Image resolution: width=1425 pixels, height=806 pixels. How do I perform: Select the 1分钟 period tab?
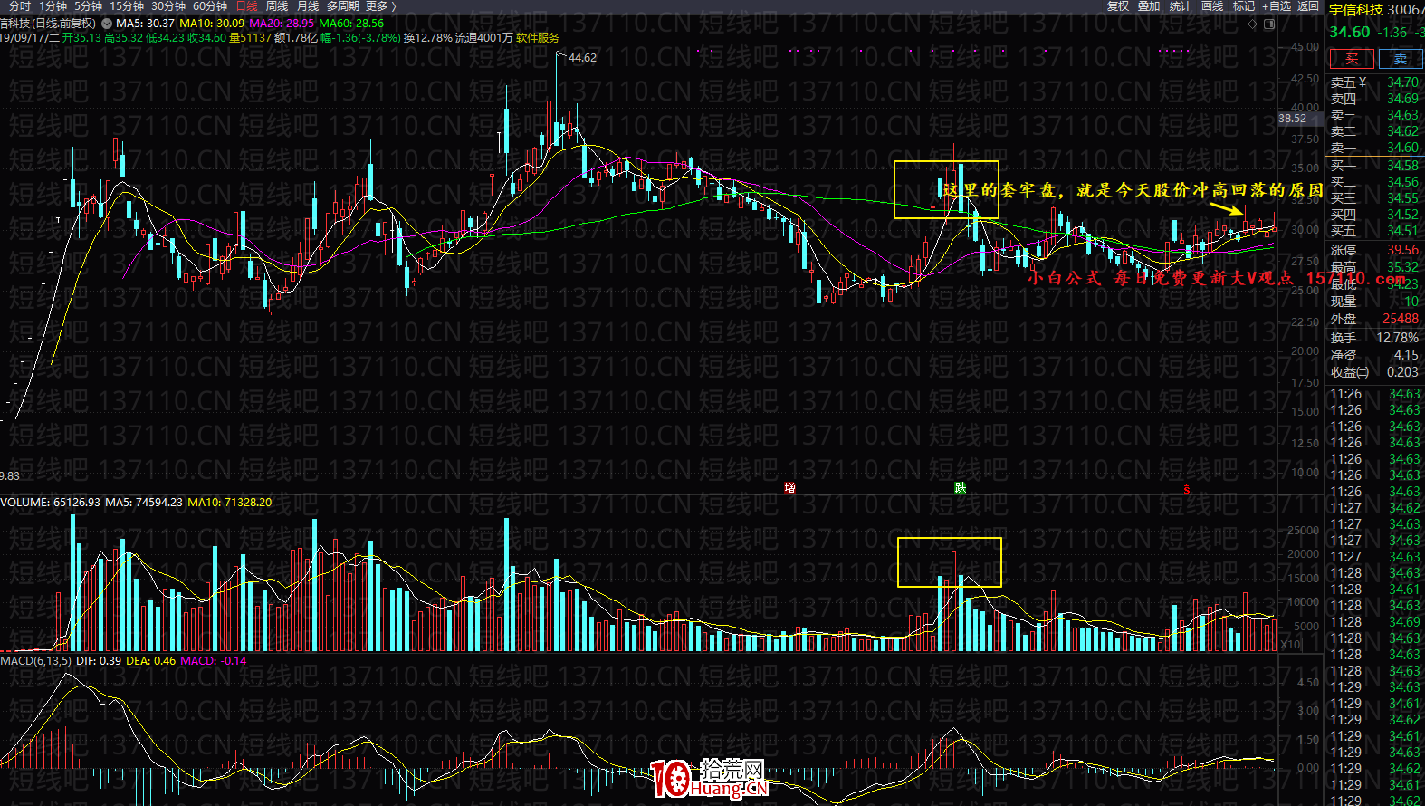tap(53, 6)
